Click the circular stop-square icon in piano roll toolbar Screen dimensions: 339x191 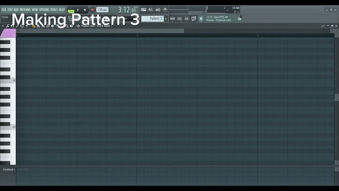[x=22, y=26]
